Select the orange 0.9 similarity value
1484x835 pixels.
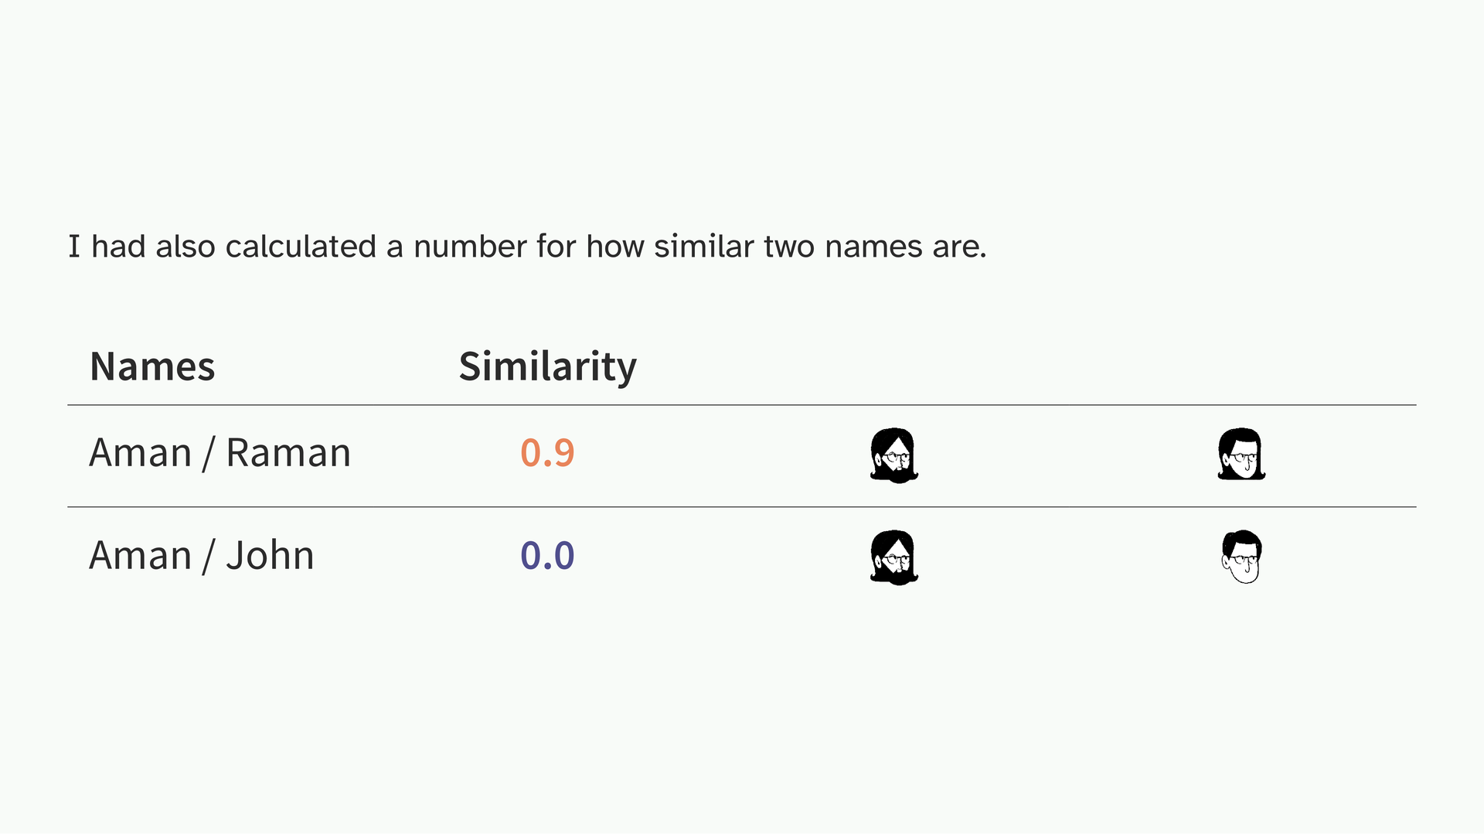tap(547, 453)
